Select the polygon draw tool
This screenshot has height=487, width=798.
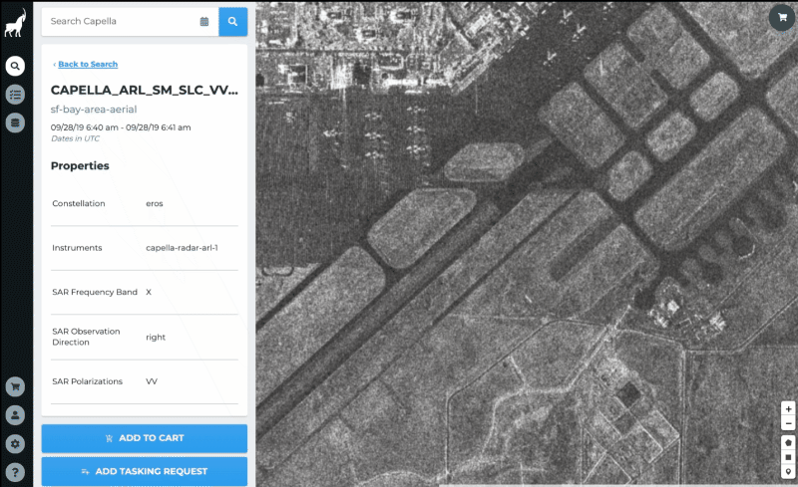788,442
